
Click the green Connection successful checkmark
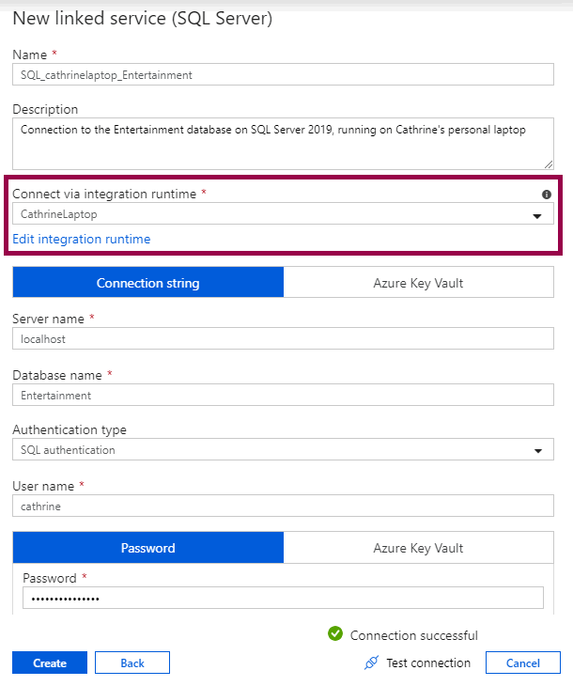tap(335, 634)
